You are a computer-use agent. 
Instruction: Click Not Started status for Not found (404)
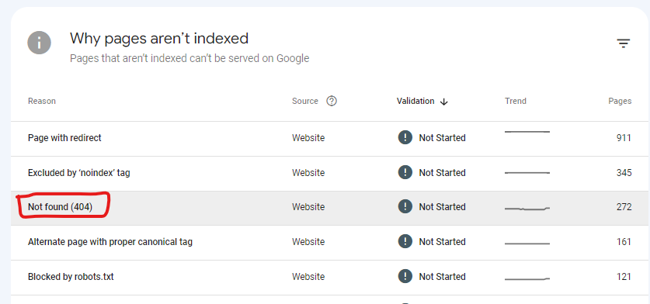(442, 206)
